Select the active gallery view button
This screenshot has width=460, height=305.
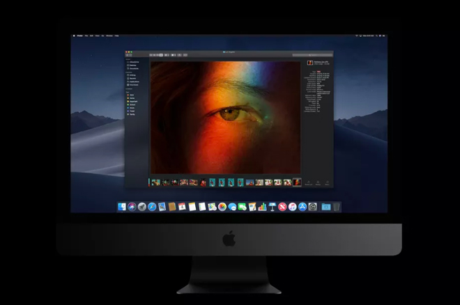[161, 55]
